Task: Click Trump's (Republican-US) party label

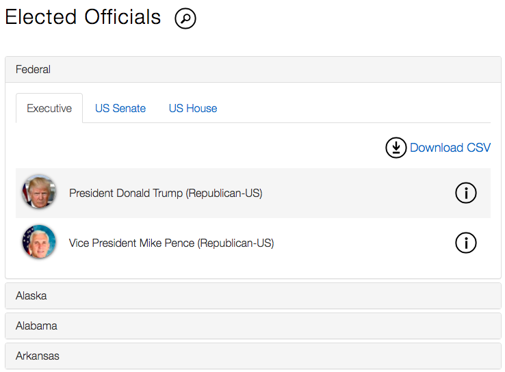Action: click(x=224, y=194)
